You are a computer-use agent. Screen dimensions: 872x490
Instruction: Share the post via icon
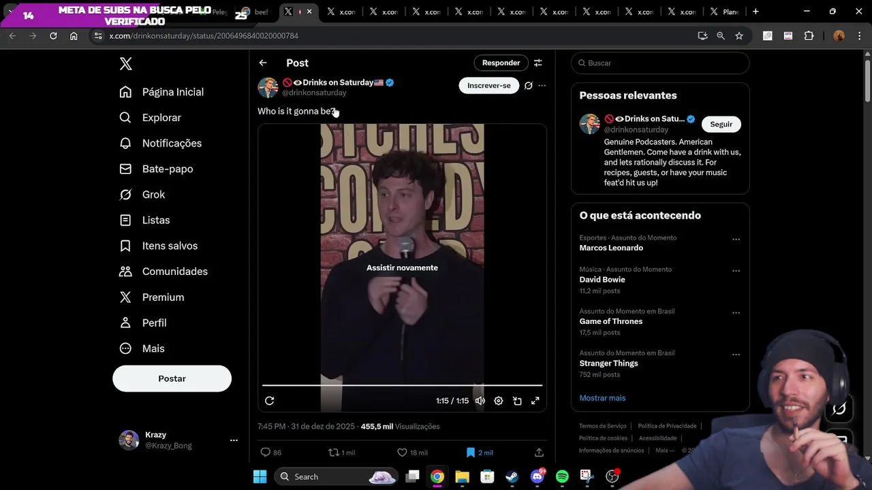[x=539, y=453]
